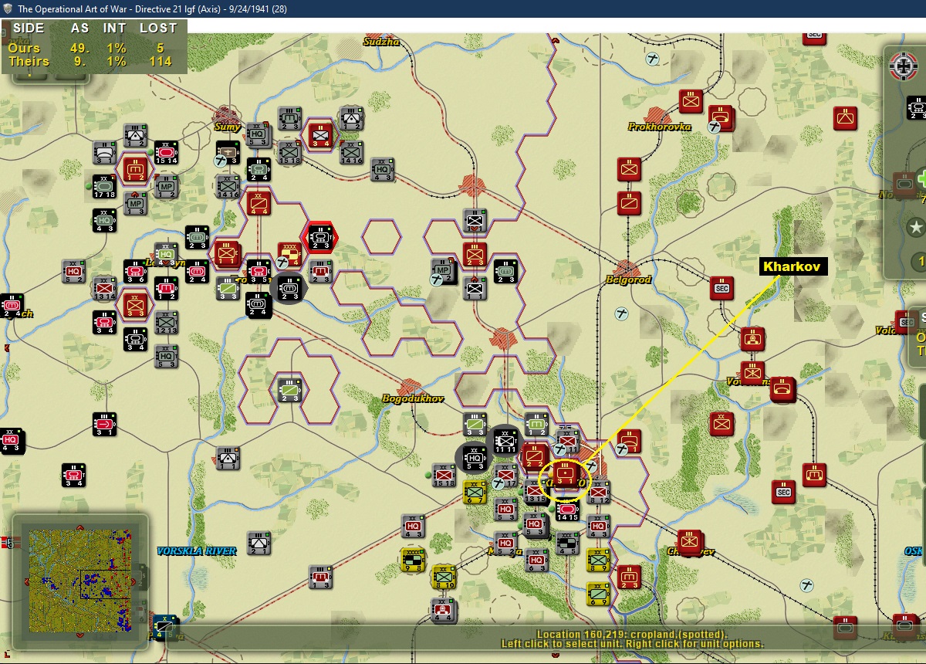Image resolution: width=926 pixels, height=664 pixels.
Task: Select lone grey 2-3 unit in hex cluster
Action: [289, 390]
